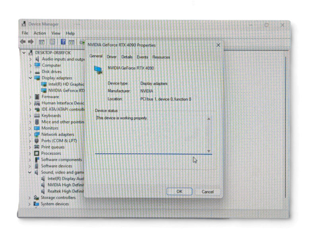318x239 pixels.
Task: Select the Audio inputs and outputs speaker icon
Action: 37,59
